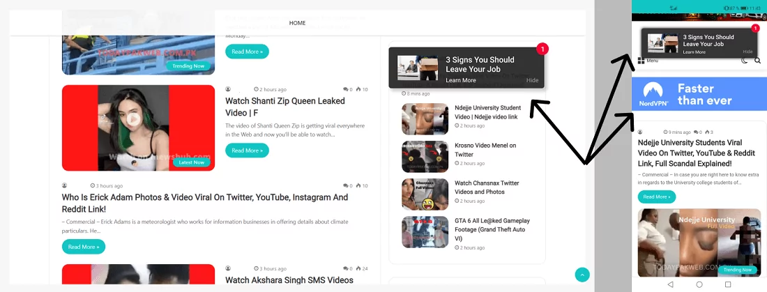
Task: Click comment icon on Akshara Singh post
Action: 345,268
